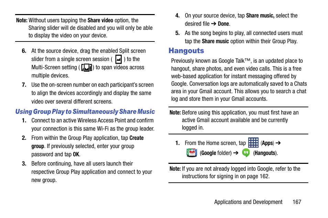The width and height of the screenshot is (328, 218).
Task: Click the bold '(Apps)' label
Action: click(267, 143)
